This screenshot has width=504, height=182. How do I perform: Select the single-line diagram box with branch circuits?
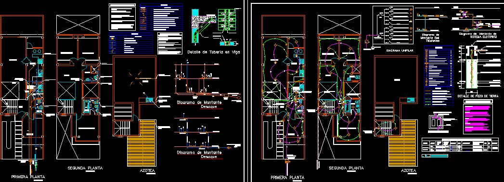tap(393, 25)
